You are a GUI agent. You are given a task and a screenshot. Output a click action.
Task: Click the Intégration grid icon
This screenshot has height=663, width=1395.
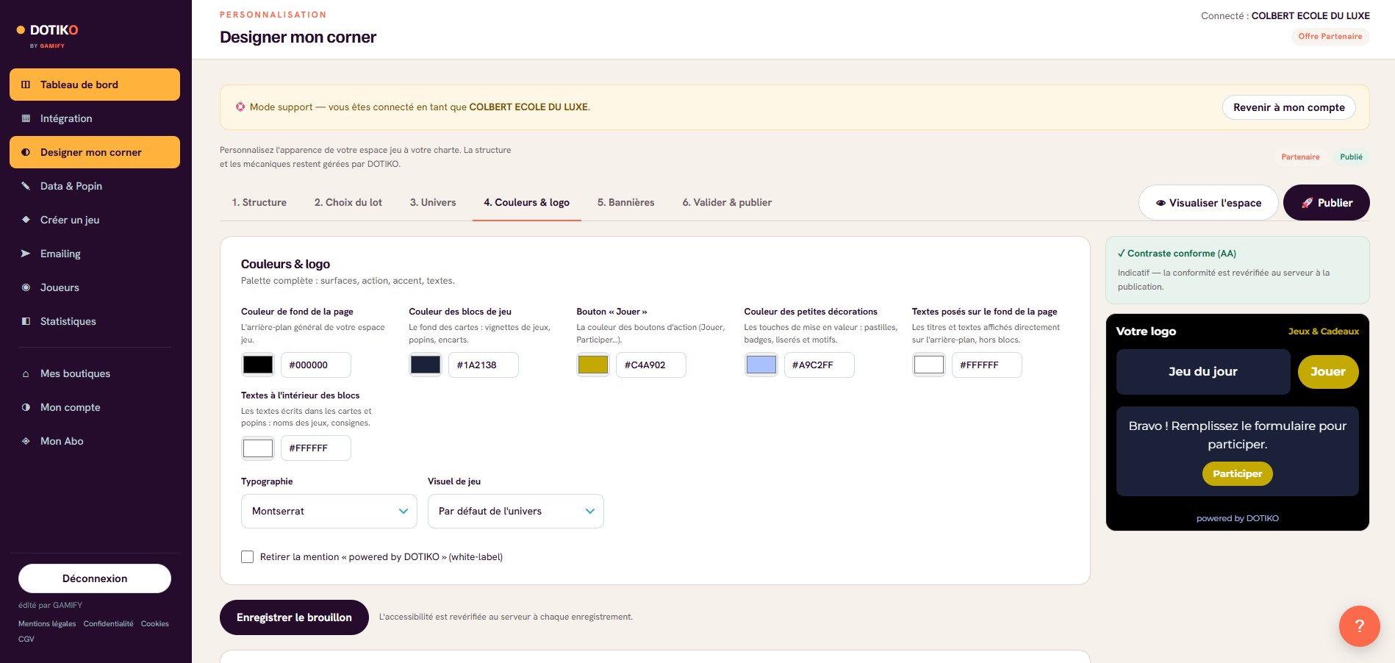tap(26, 118)
